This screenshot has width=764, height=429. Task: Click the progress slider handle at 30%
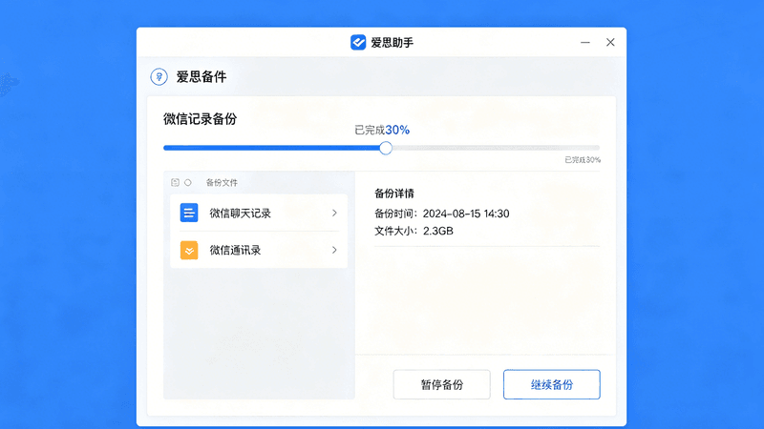(386, 148)
